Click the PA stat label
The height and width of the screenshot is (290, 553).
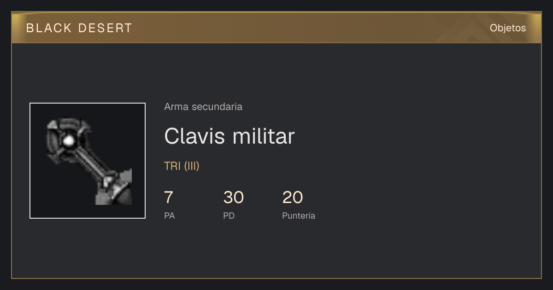(169, 216)
